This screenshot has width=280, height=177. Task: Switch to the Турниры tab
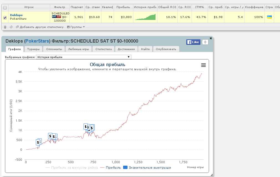[x=33, y=49]
